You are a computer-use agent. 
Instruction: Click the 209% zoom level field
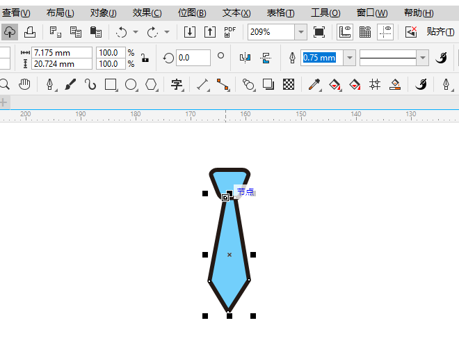tap(271, 32)
